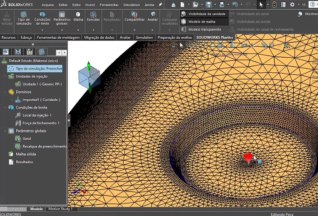Select Local da injeção-1 item
Screen dimensions: 318x216
point(33,115)
